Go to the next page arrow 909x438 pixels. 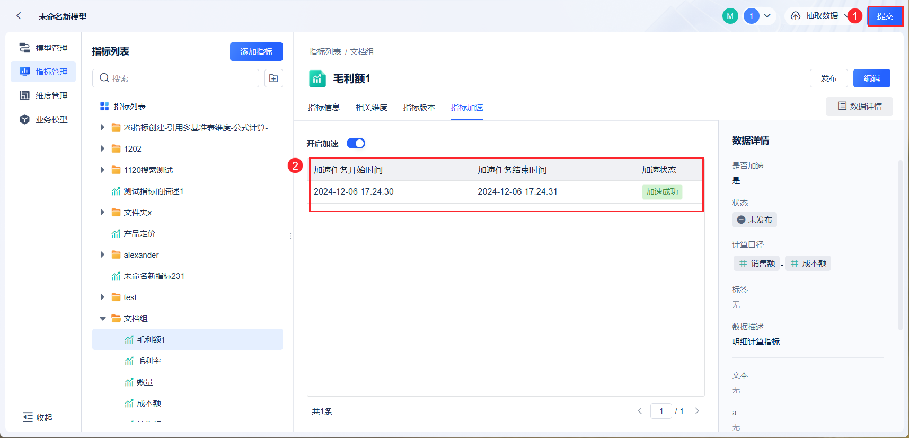coord(697,411)
